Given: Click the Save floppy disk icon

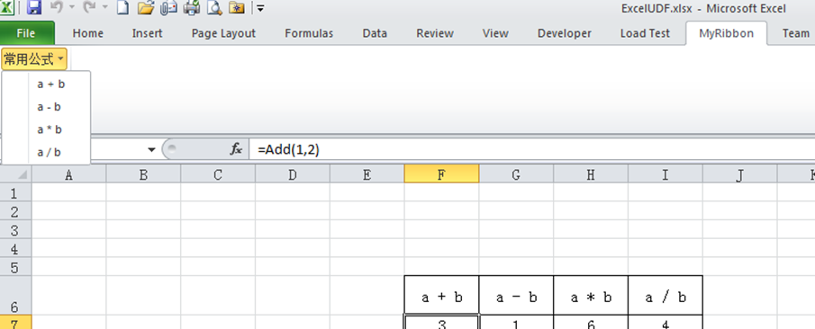Looking at the screenshot, I should tap(34, 7).
